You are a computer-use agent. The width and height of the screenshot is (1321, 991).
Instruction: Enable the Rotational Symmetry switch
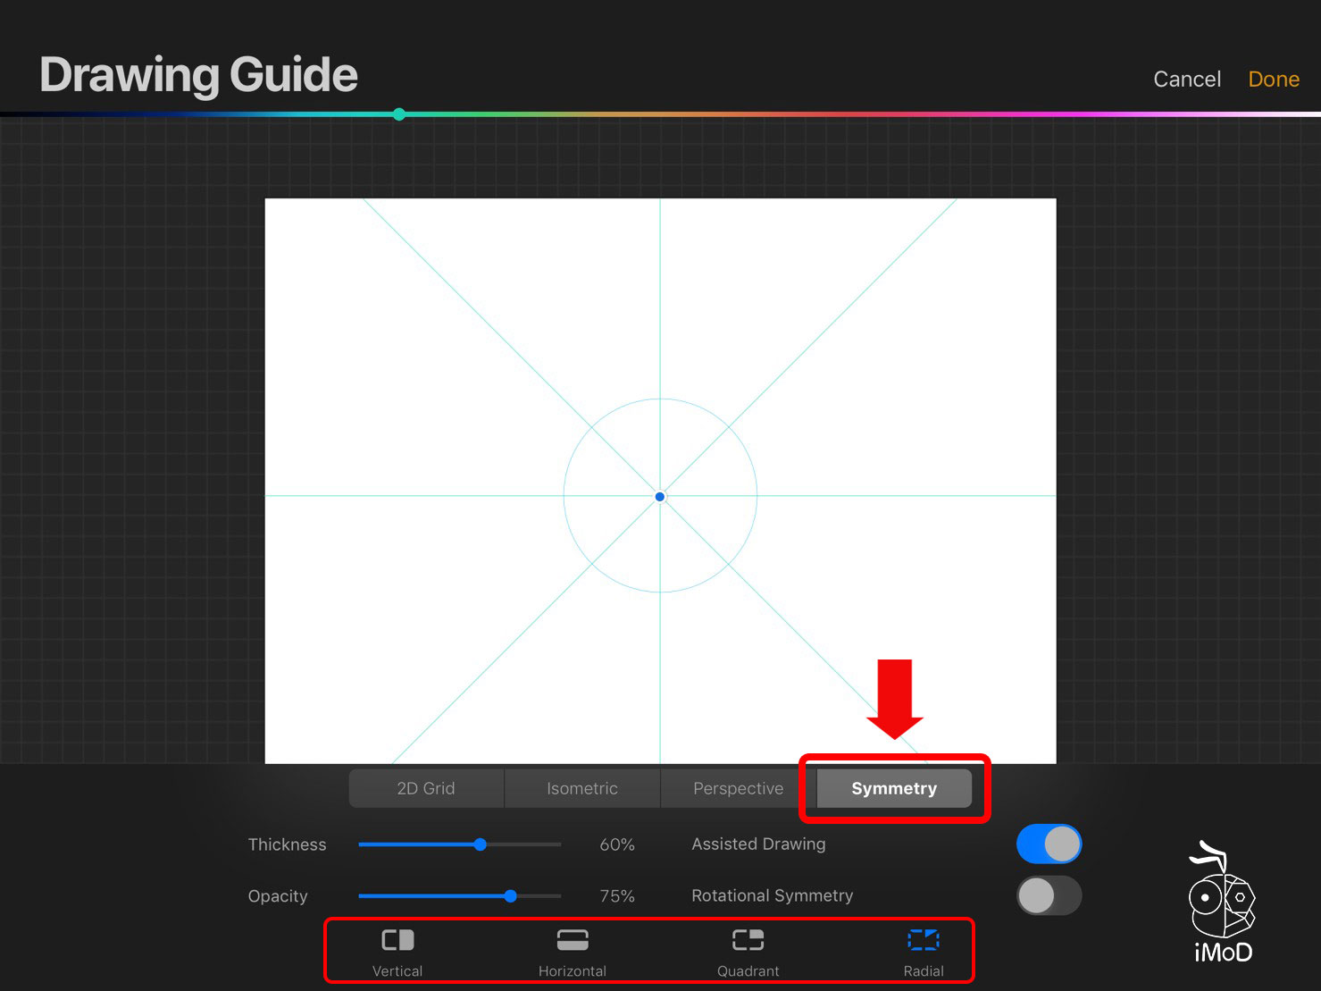pyautogui.click(x=1049, y=895)
